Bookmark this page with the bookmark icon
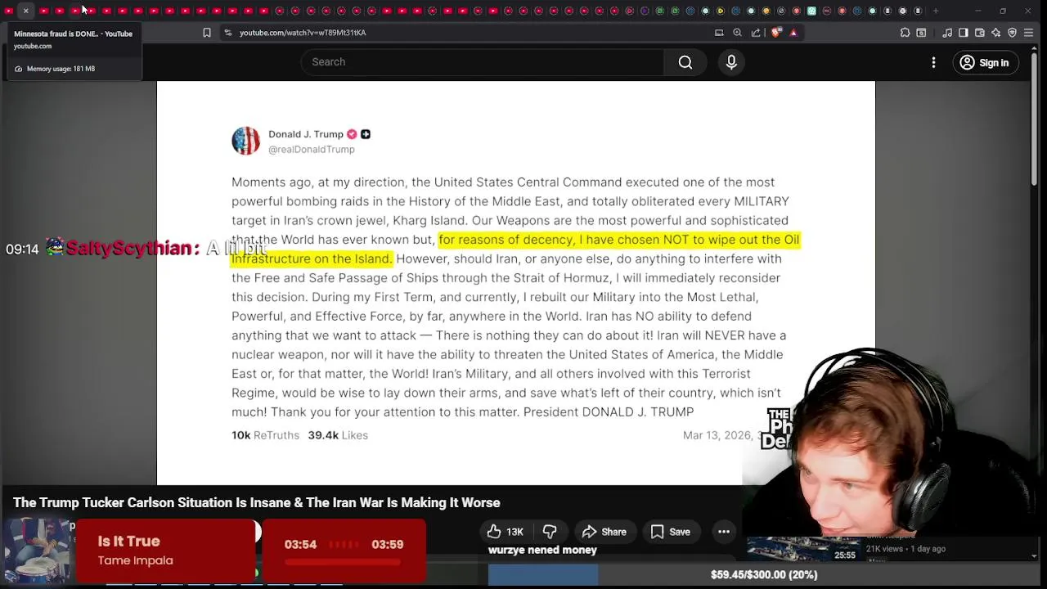Screen dimensions: 1047x589 pyautogui.click(x=207, y=33)
